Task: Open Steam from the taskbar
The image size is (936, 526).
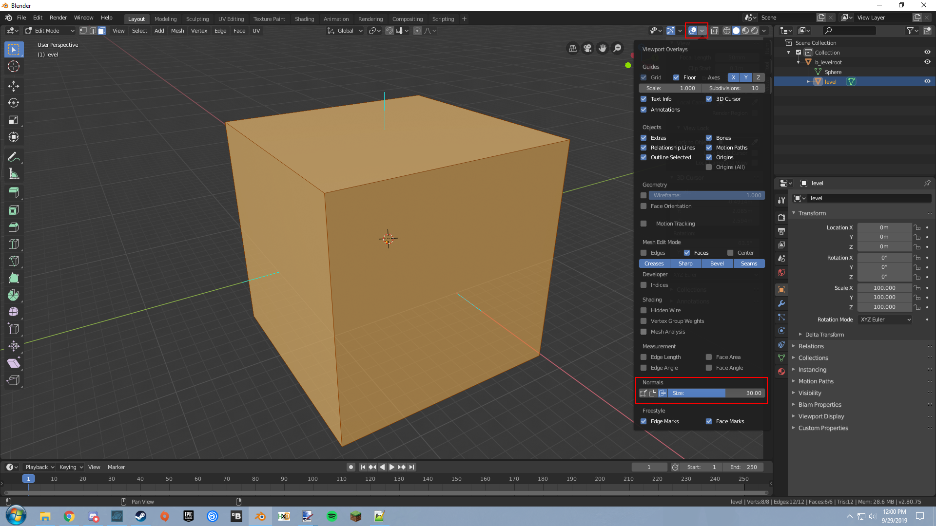Action: (141, 516)
